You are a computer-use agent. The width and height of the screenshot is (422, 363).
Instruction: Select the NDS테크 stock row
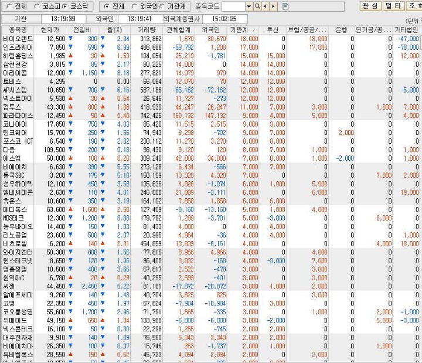(211, 218)
